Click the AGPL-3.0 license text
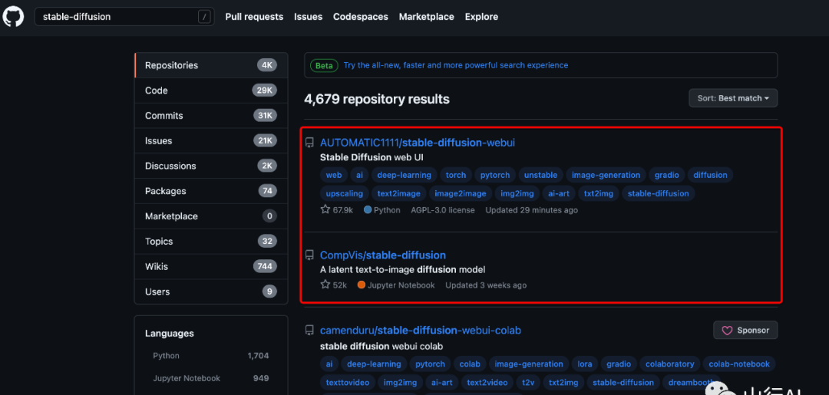The height and width of the screenshot is (395, 829). coord(443,209)
